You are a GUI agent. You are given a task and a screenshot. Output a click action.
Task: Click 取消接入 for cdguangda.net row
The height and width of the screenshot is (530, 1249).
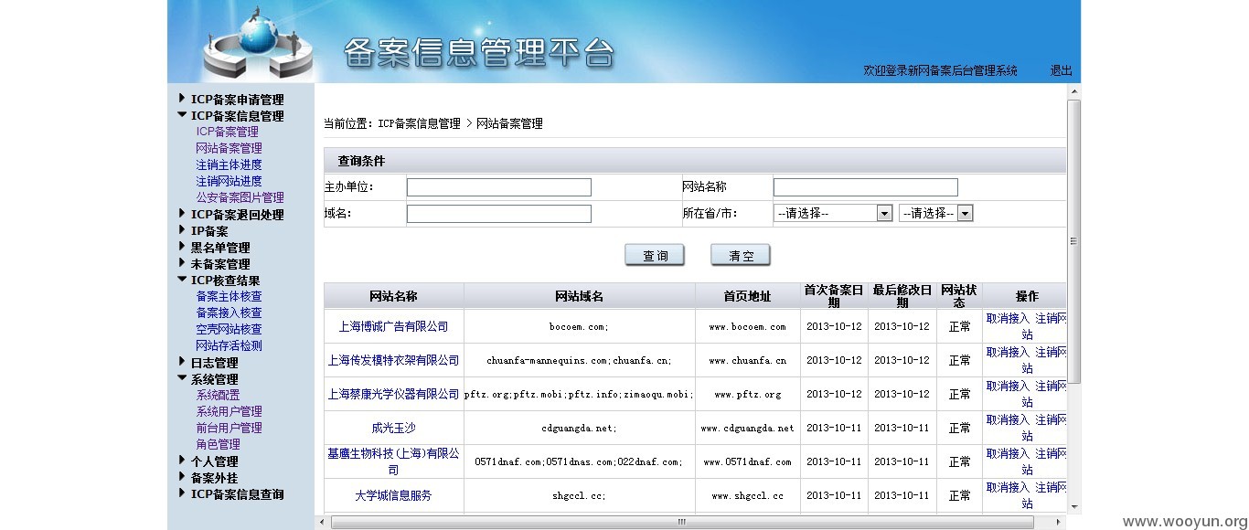point(1008,419)
